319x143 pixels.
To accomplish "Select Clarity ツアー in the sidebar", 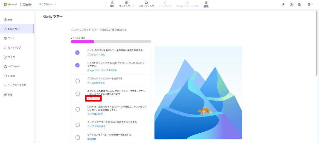I will pos(17,29).
